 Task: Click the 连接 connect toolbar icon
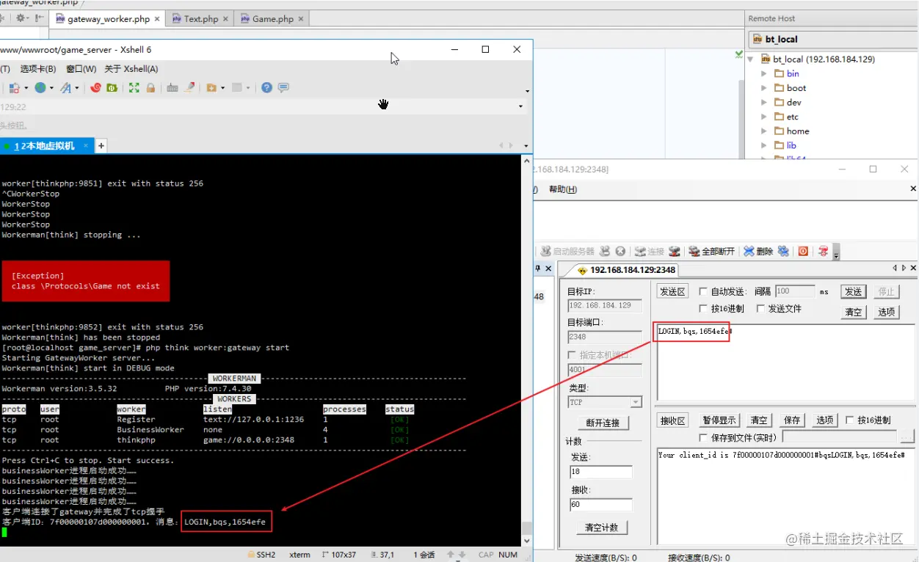[x=650, y=251]
